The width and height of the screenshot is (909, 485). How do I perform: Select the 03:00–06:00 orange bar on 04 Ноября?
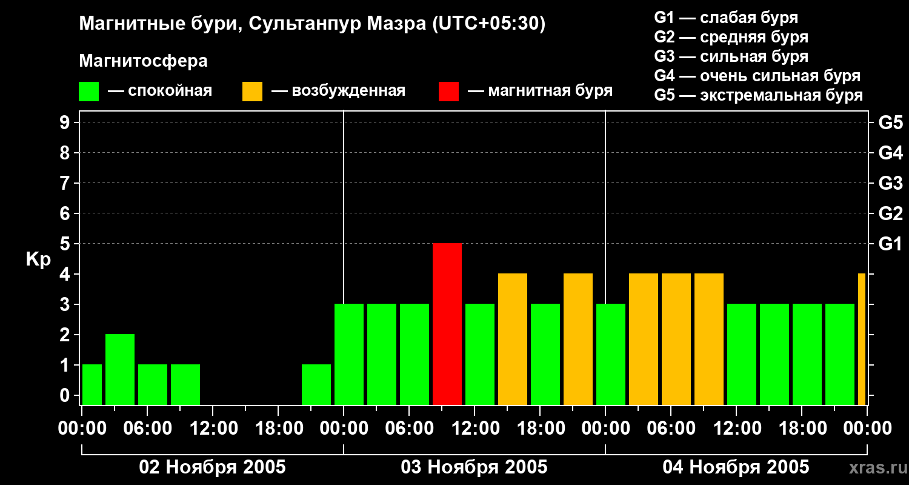[x=644, y=339]
